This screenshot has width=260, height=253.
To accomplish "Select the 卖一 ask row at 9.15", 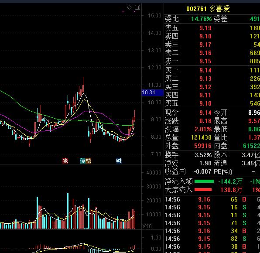I will [212, 61].
